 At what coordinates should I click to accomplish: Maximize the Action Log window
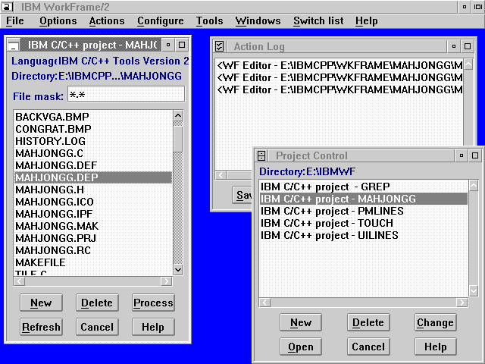pos(468,46)
